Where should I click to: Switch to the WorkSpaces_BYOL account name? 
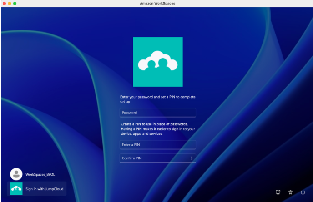click(x=40, y=174)
